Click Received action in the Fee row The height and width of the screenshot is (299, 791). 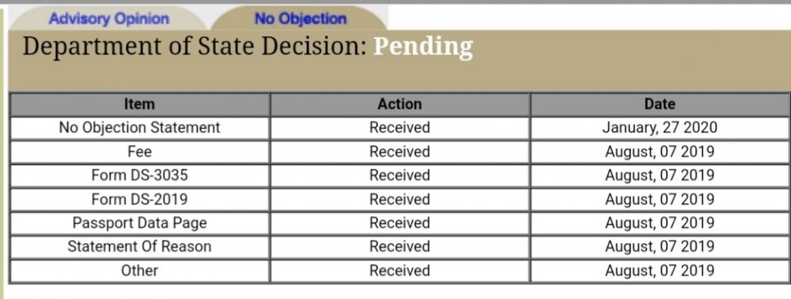pos(399,151)
